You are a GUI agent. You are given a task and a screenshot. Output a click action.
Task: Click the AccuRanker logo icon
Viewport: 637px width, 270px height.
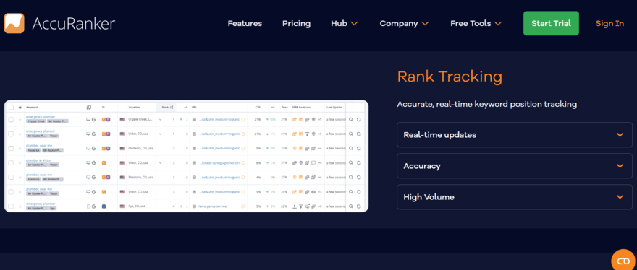14,23
